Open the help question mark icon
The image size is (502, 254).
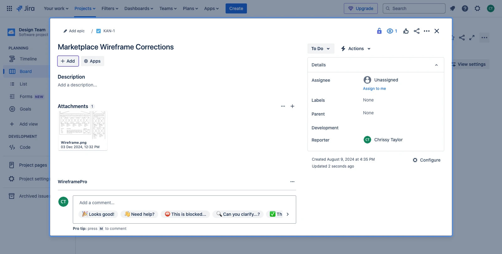point(465,8)
